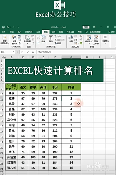Open the 分级显示 outline dropdown
Screen dimensions: 116x175
[x=105, y=40]
